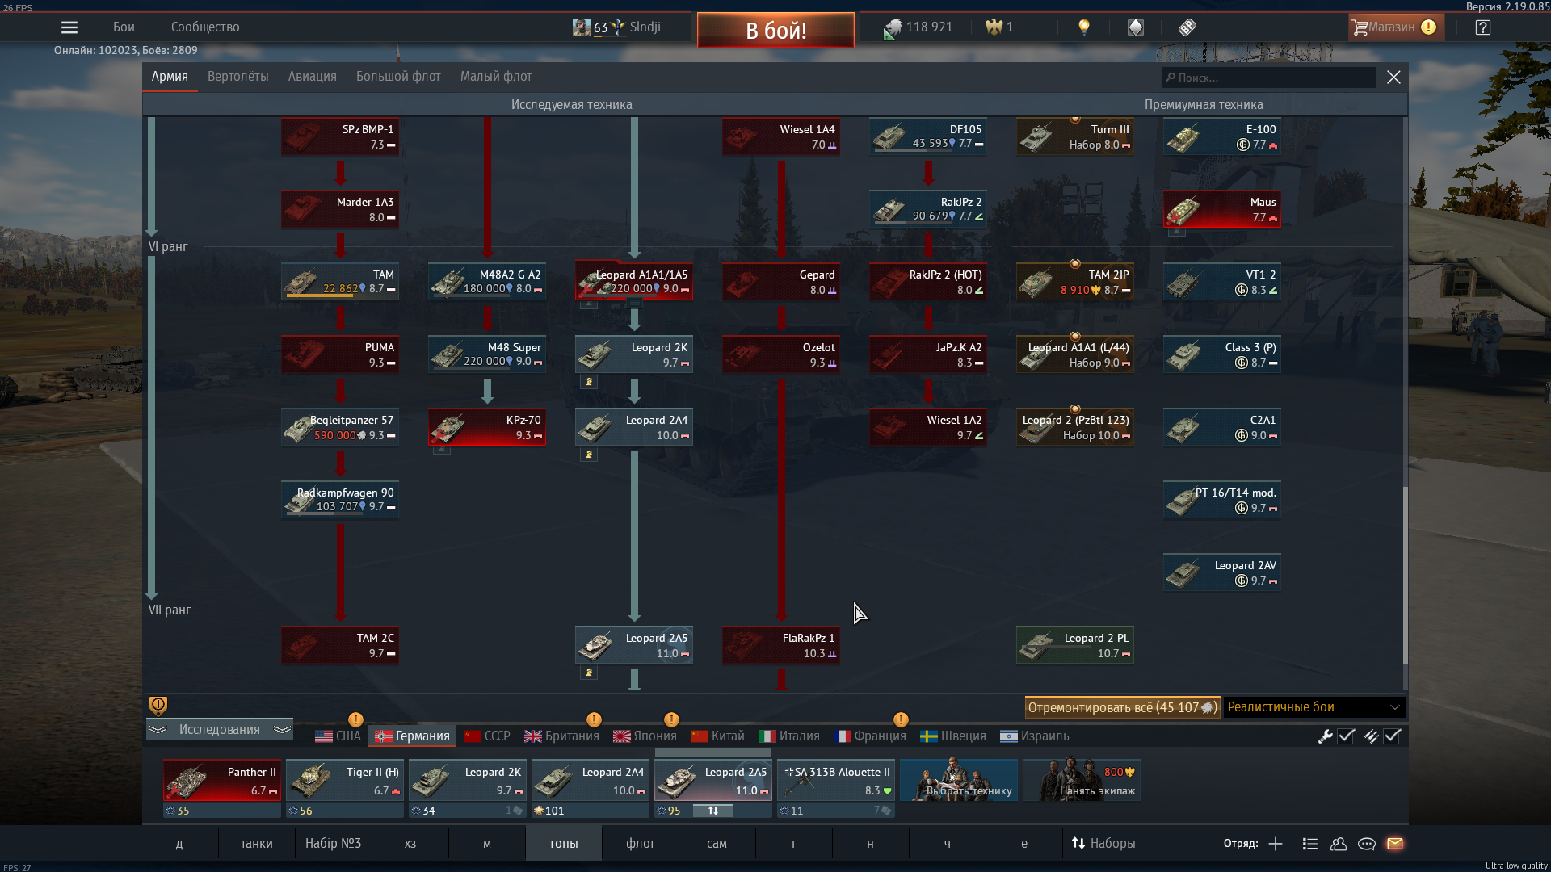The image size is (1551, 872).
Task: Switch to the флот preset tab
Action: point(641,844)
